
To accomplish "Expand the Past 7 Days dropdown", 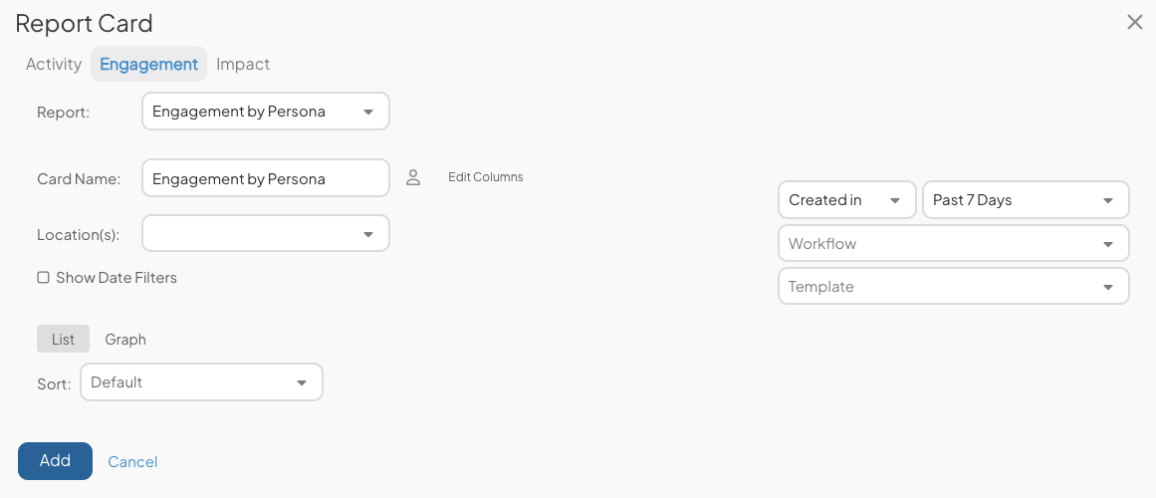I will (x=1026, y=200).
